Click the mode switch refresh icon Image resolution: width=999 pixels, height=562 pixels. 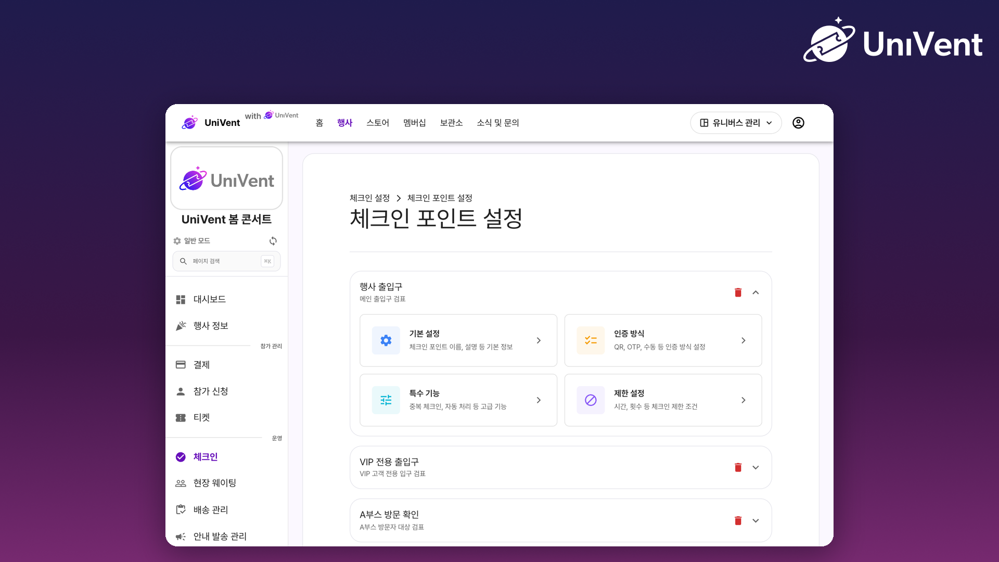tap(273, 241)
